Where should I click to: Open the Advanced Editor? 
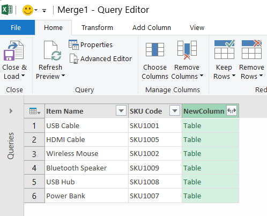[x=101, y=59]
